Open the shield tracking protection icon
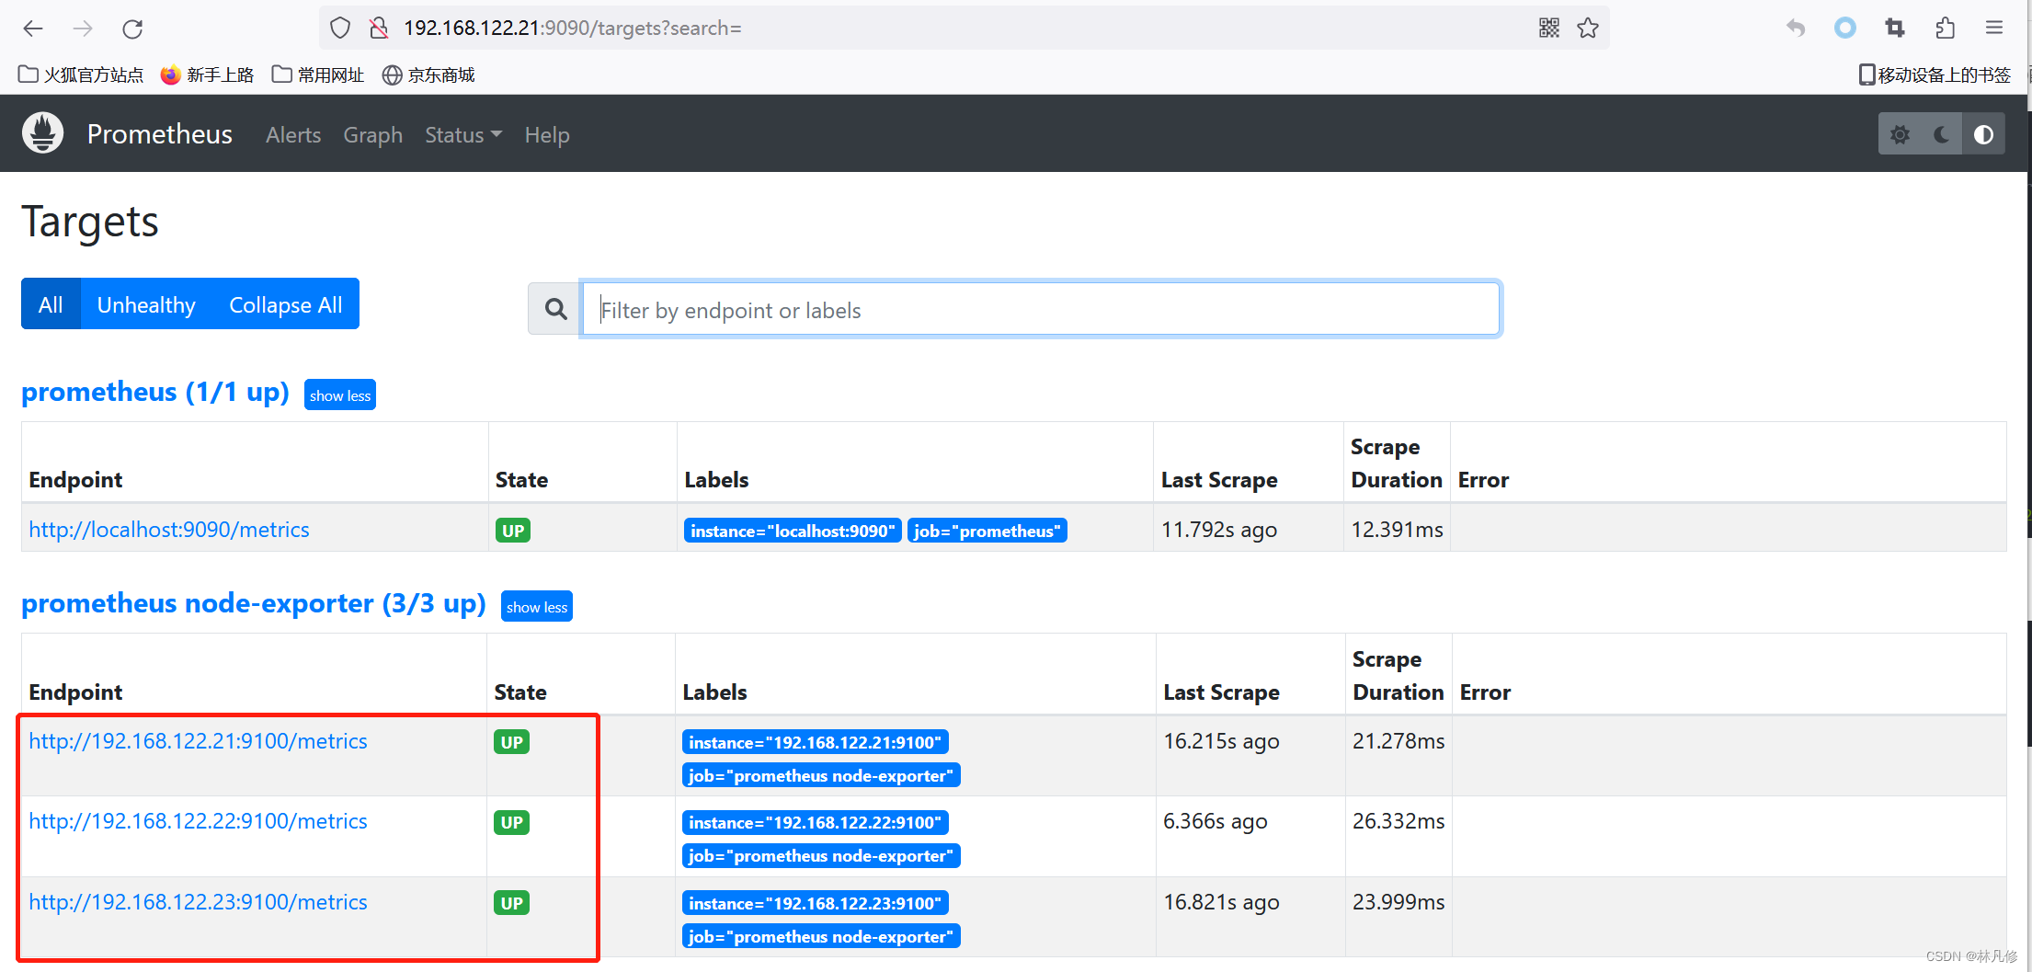This screenshot has height=972, width=2032. coord(340,29)
